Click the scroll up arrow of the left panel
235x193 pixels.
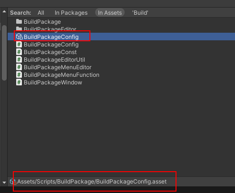coord(4,11)
